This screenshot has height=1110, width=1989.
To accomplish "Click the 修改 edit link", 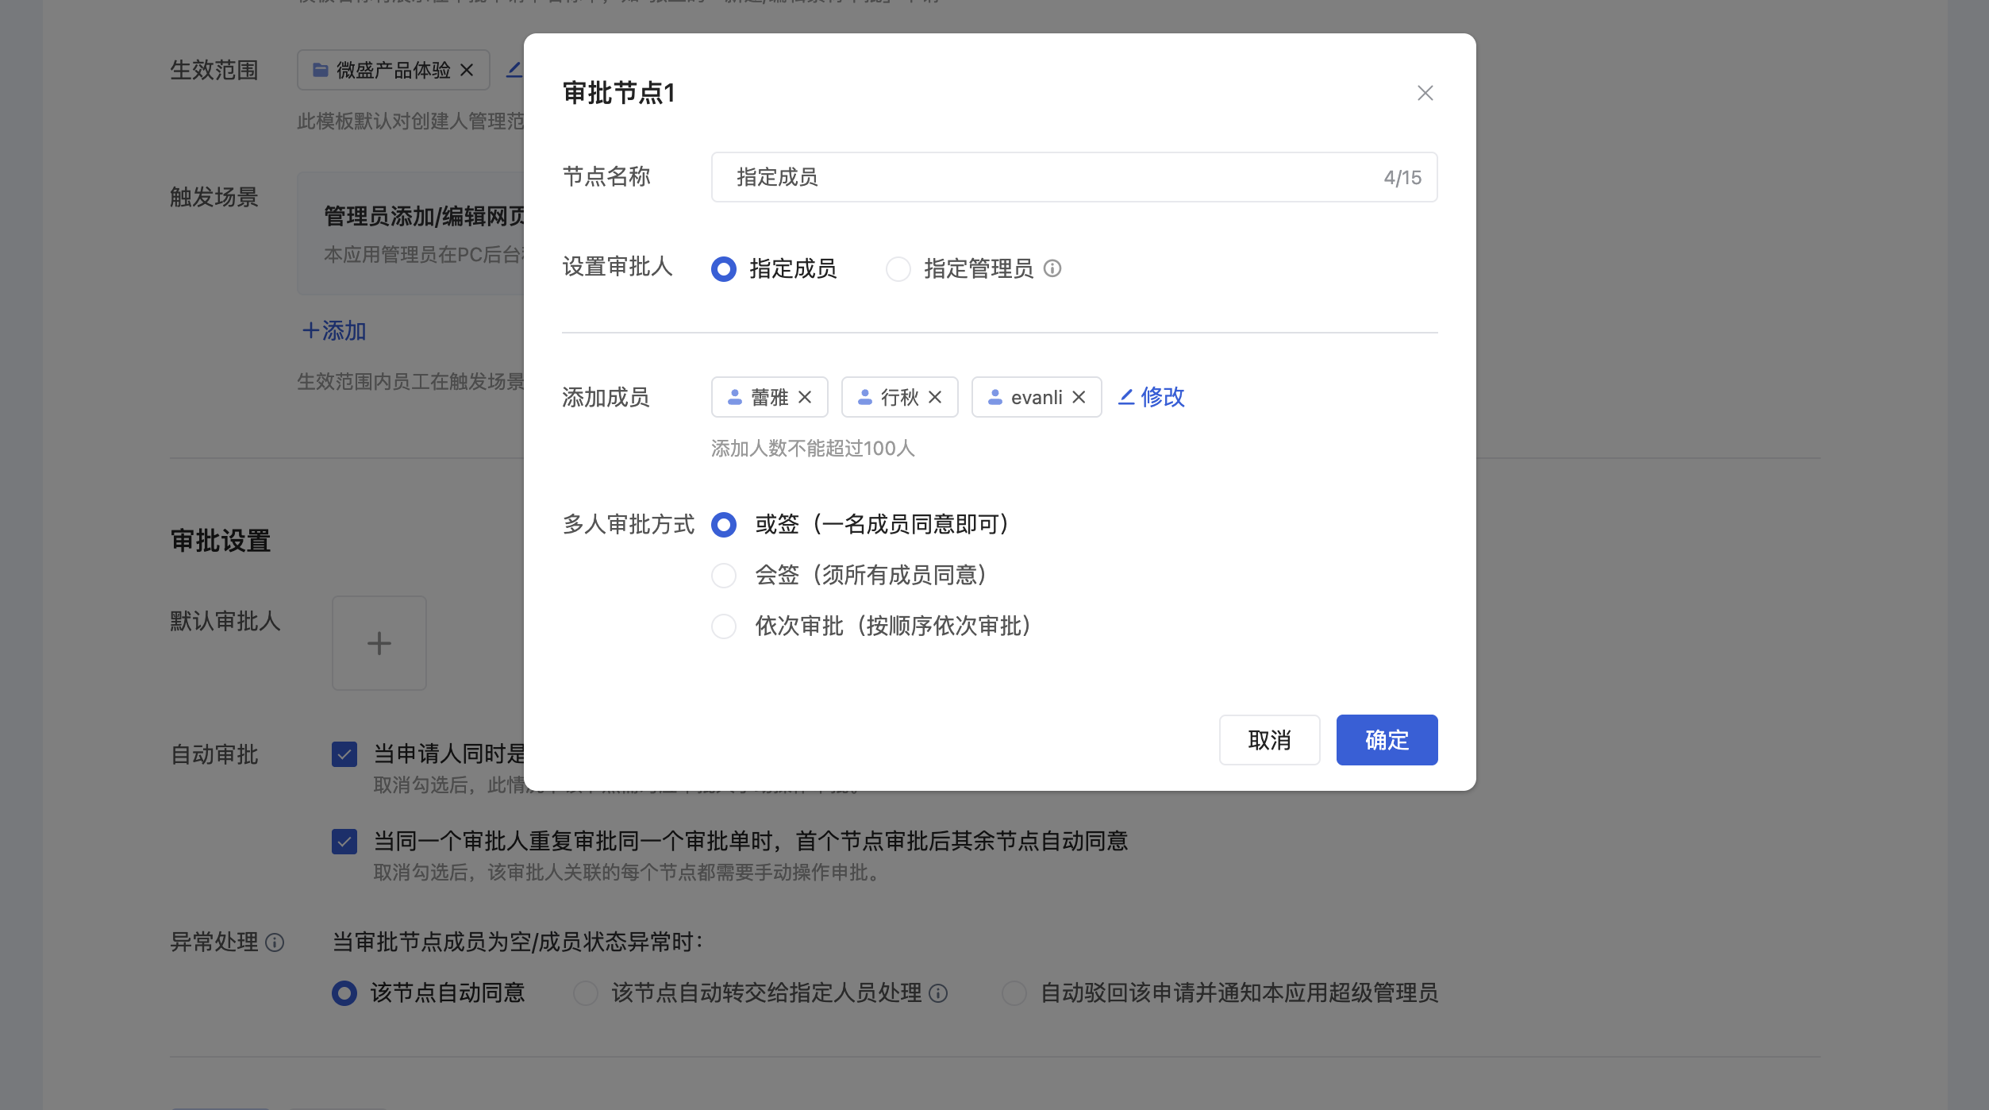I will coord(1151,397).
